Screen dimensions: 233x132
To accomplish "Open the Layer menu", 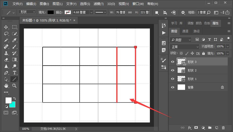I will 57,4.
